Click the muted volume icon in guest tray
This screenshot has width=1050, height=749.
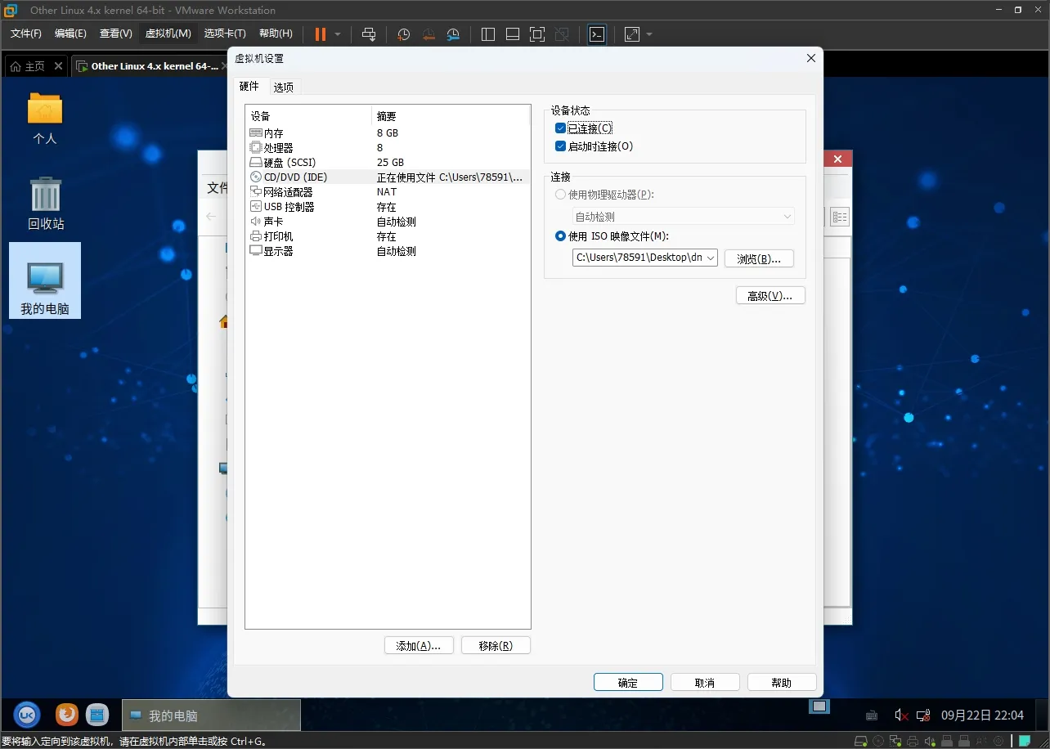click(900, 715)
